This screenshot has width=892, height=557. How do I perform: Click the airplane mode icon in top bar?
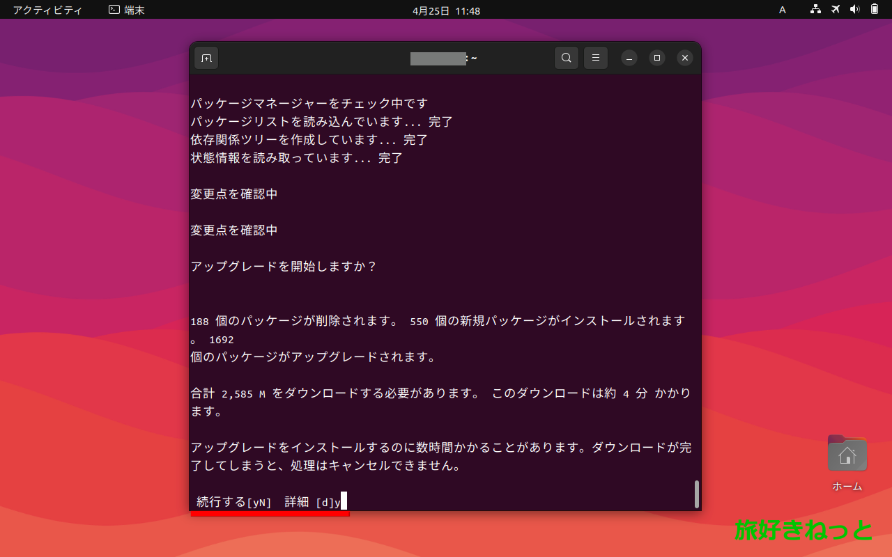pyautogui.click(x=835, y=10)
